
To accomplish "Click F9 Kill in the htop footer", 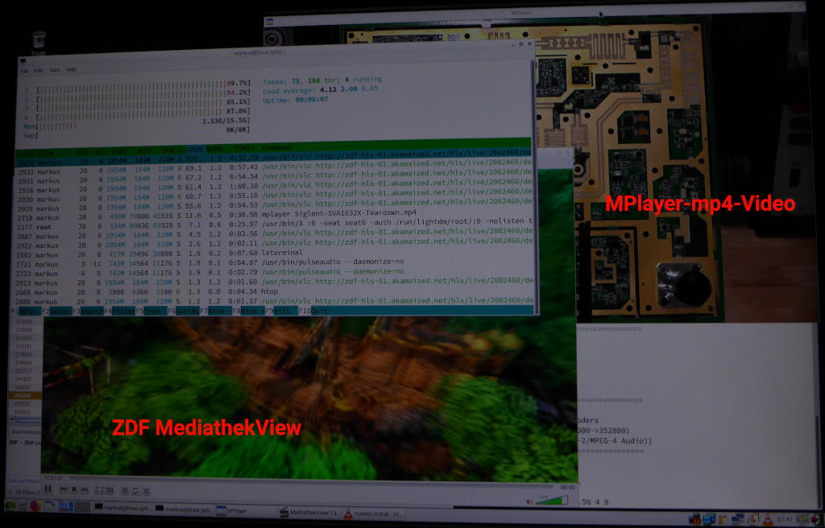I will point(281,311).
